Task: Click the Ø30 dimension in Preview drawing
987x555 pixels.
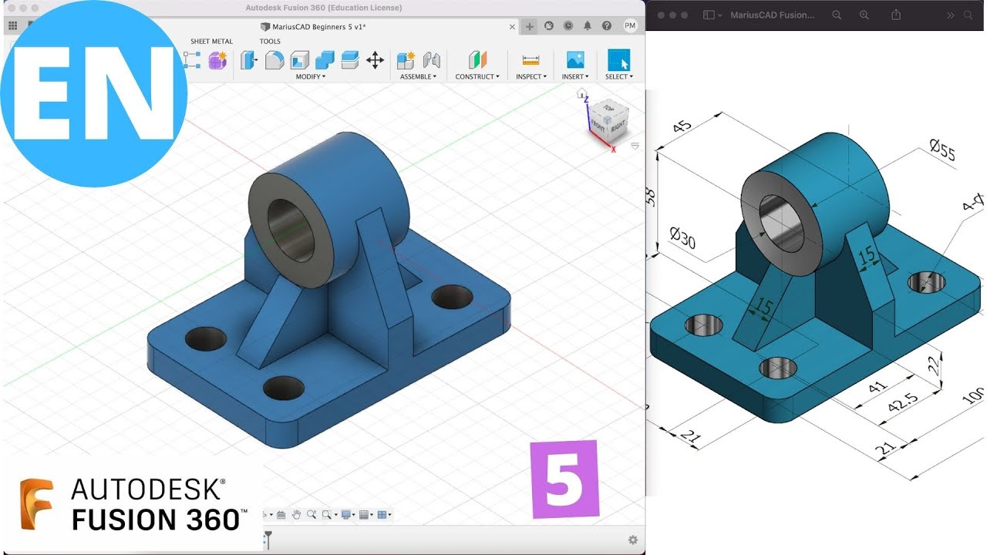Action: pos(682,238)
